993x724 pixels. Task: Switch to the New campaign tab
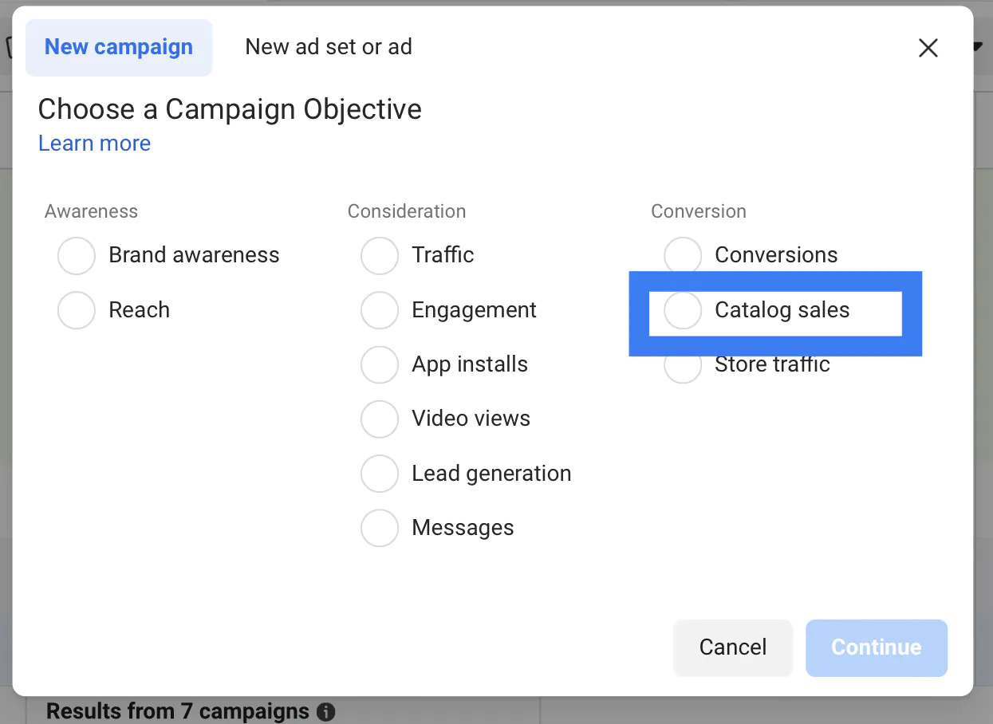tap(119, 47)
